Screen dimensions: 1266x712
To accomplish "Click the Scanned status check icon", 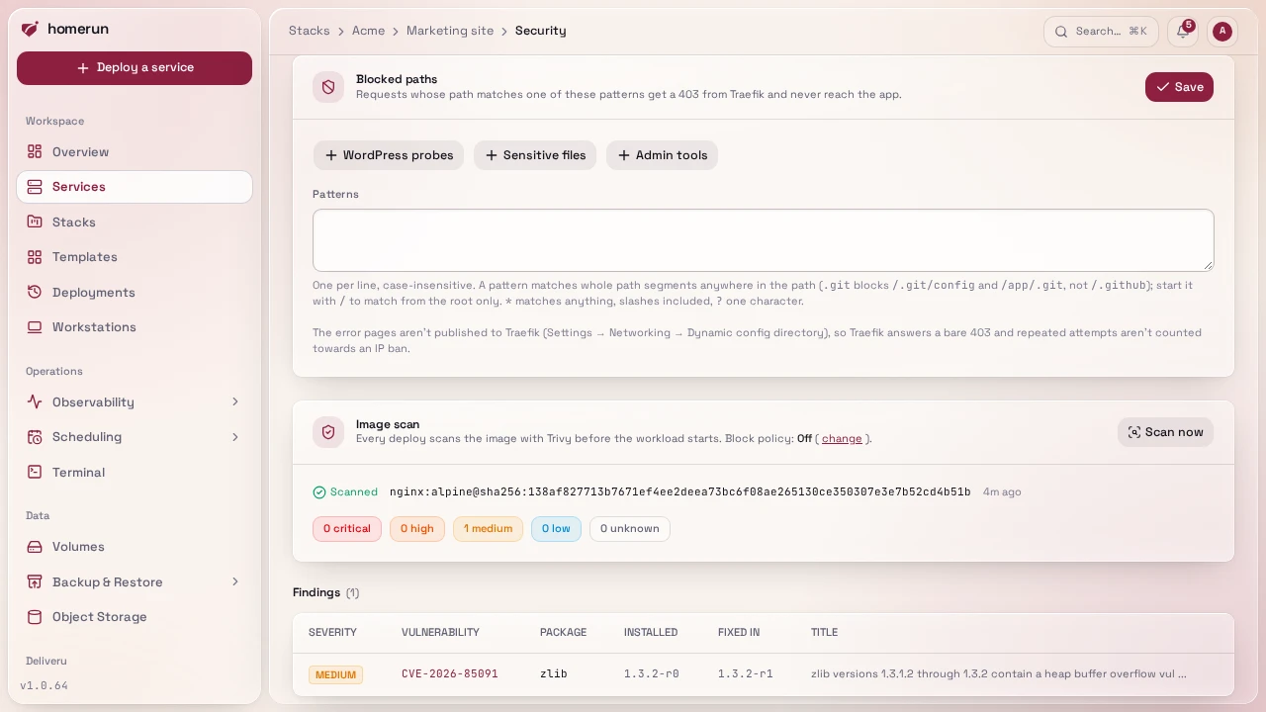I will pos(319,492).
